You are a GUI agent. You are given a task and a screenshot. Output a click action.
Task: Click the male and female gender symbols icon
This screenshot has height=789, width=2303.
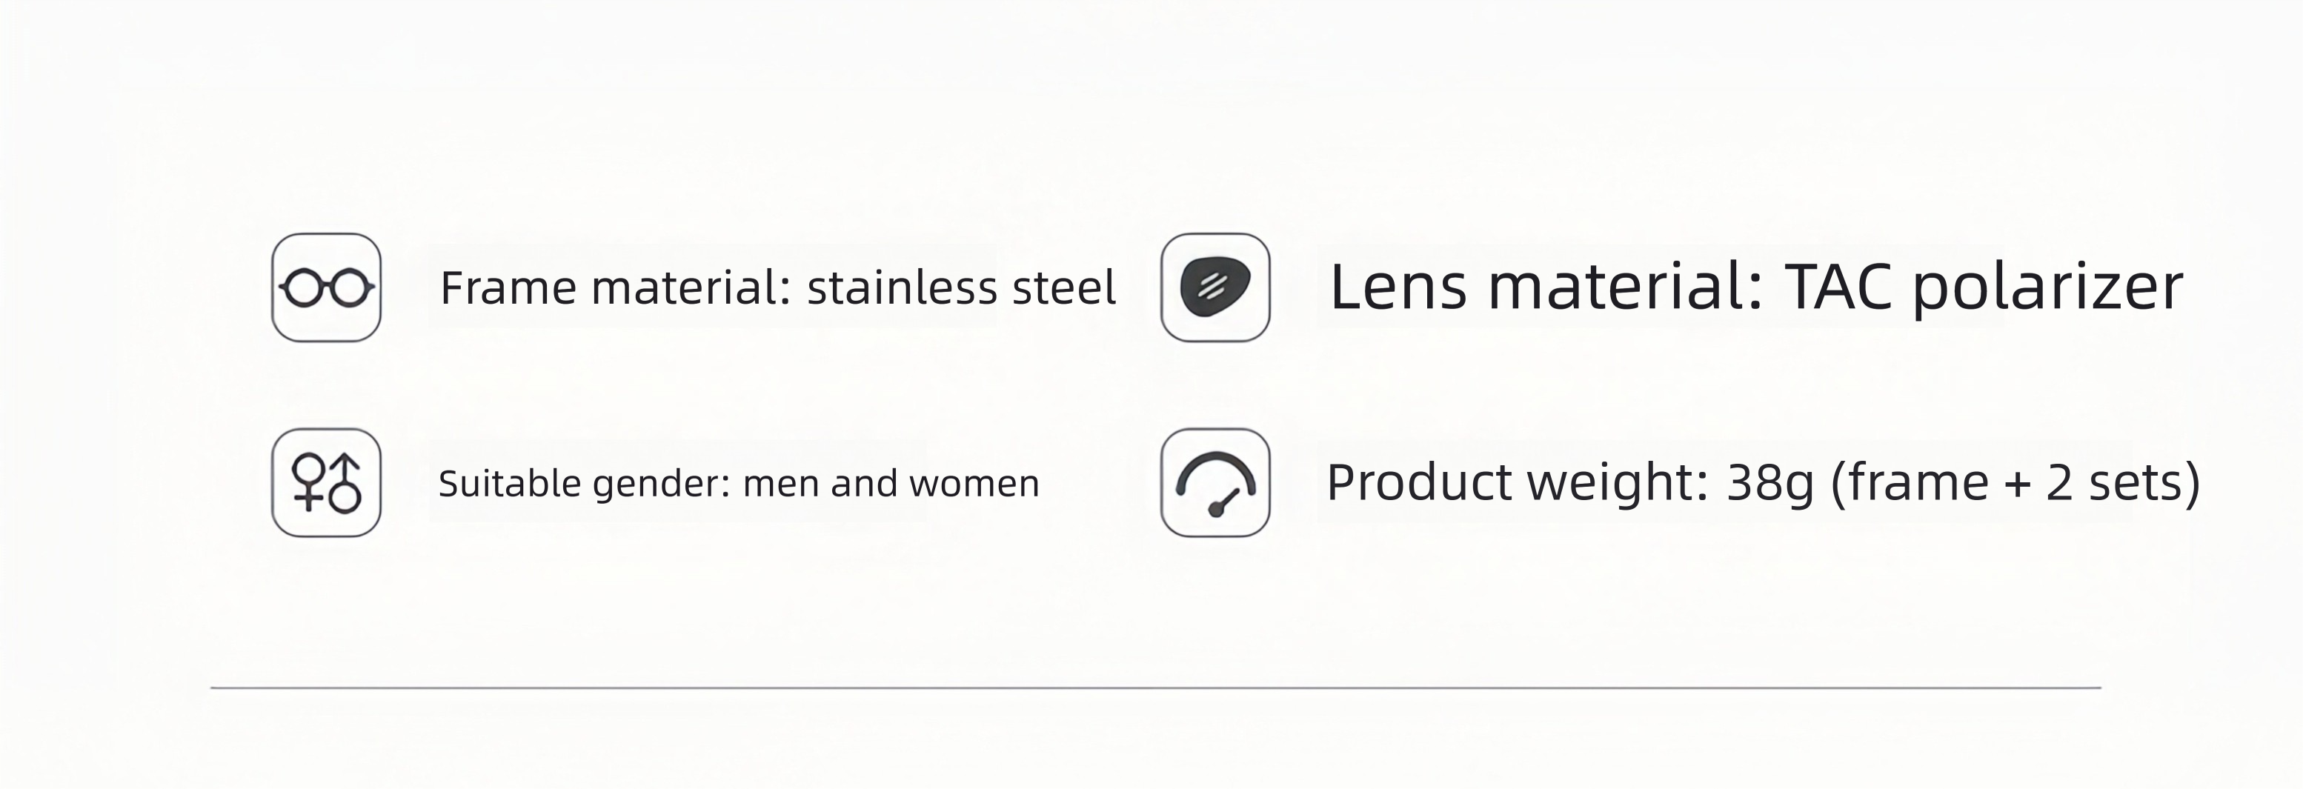click(x=326, y=482)
